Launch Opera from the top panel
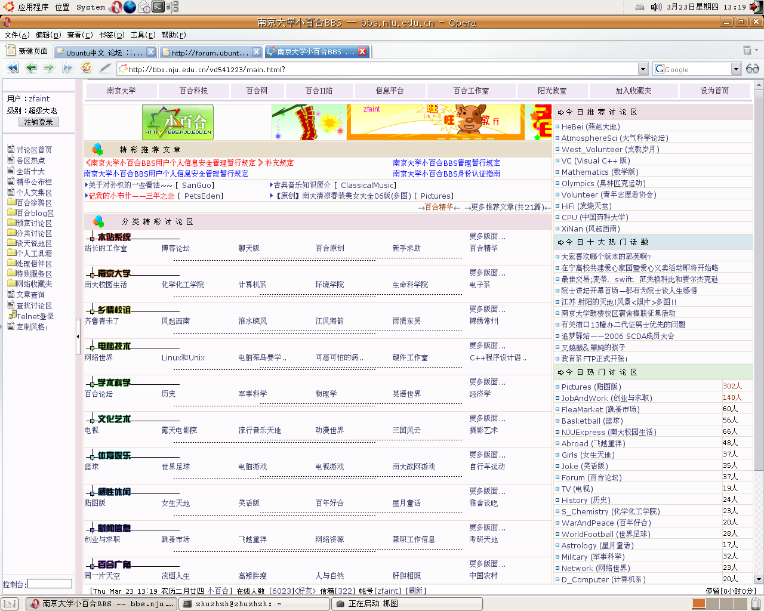764x611 pixels. point(116,7)
